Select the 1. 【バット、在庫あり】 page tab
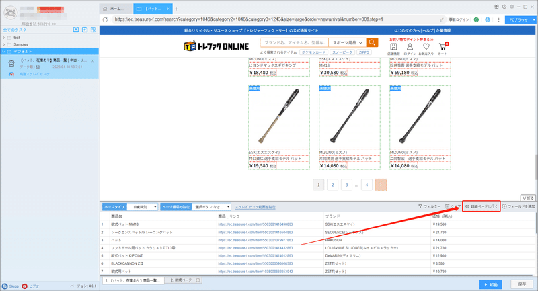The width and height of the screenshot is (538, 291). click(x=133, y=280)
